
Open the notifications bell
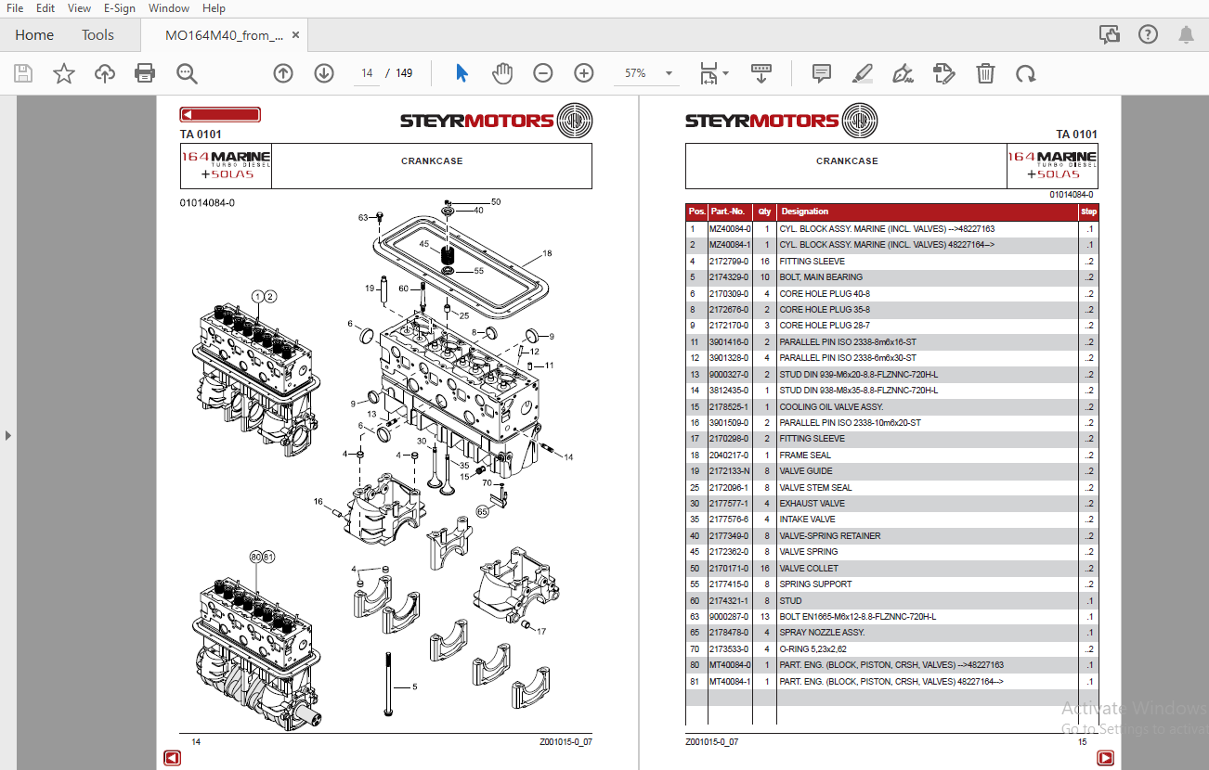click(x=1187, y=34)
